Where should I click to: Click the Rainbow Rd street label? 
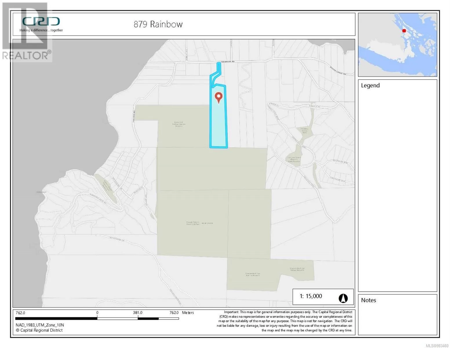tap(227, 61)
